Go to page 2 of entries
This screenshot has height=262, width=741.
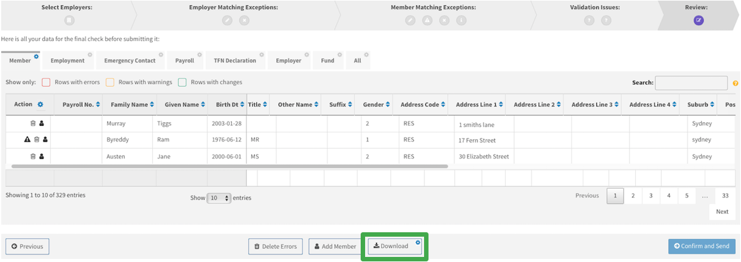633,196
